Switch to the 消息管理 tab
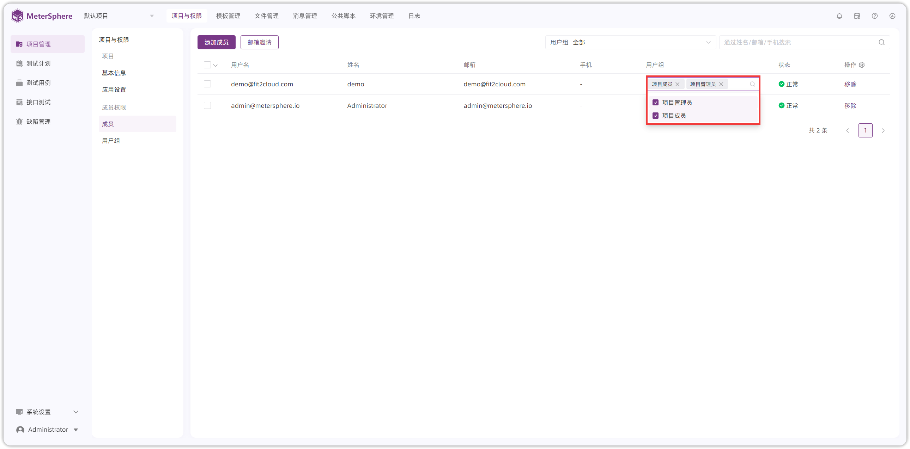 click(x=305, y=16)
